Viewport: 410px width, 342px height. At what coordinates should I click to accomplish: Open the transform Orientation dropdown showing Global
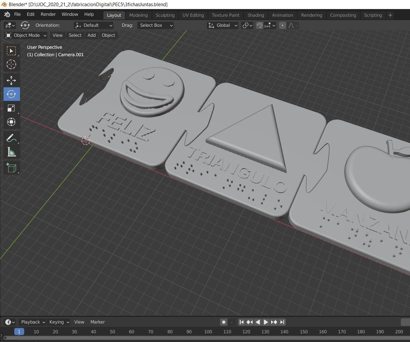[x=222, y=25]
